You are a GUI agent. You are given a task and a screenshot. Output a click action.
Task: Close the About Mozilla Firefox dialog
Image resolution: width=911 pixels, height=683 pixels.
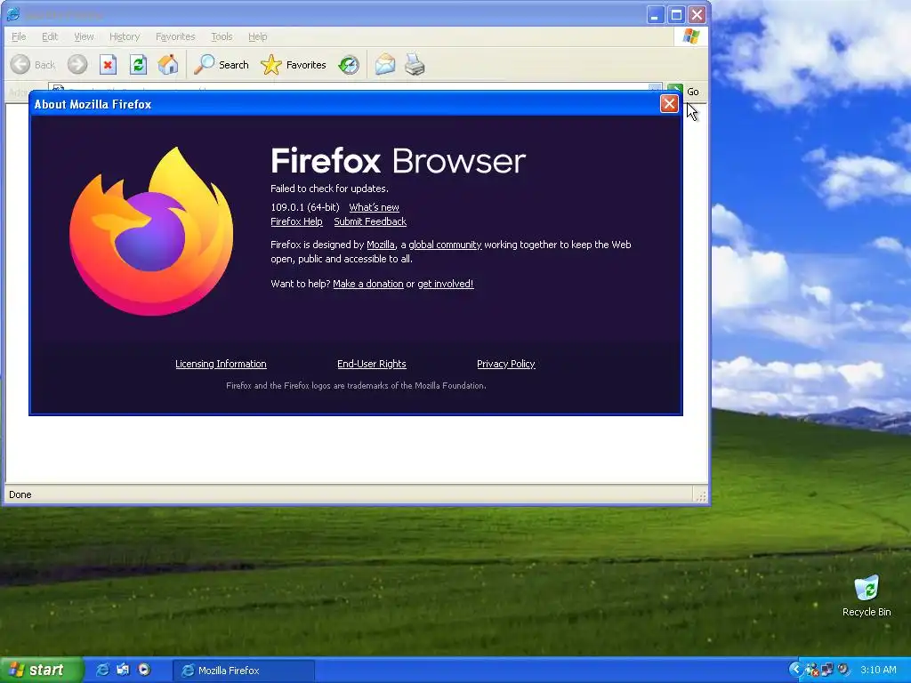pyautogui.click(x=669, y=103)
